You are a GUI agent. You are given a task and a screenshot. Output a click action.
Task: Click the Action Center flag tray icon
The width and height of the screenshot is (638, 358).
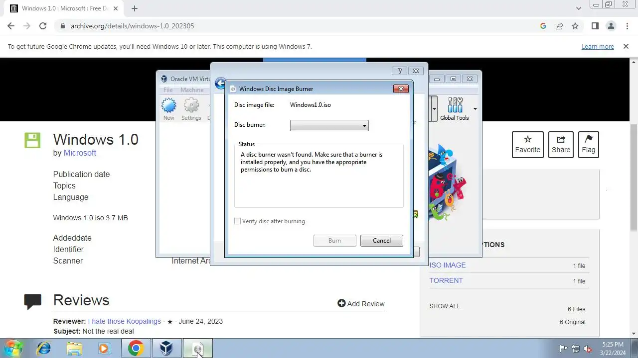pos(564,349)
